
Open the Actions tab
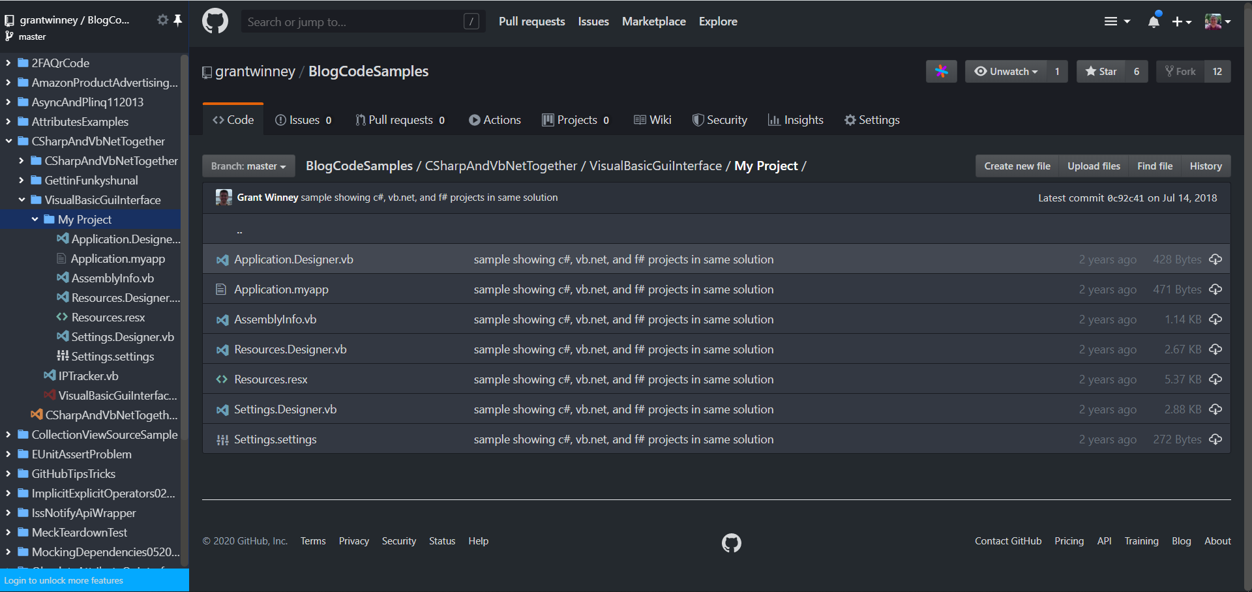point(495,120)
